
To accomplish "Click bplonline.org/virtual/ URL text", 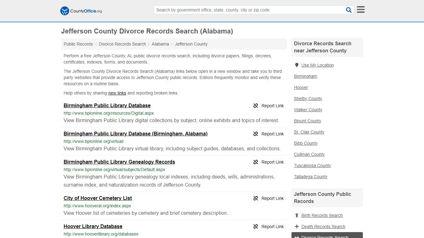I will pyautogui.click(x=94, y=141).
